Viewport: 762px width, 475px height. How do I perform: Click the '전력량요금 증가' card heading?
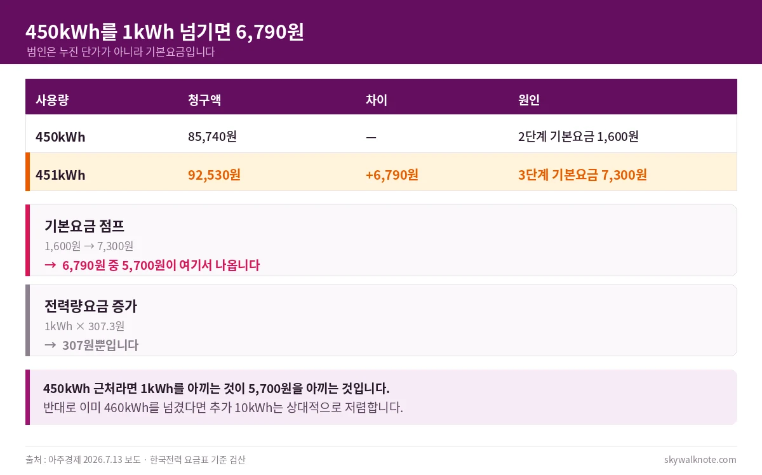(91, 306)
